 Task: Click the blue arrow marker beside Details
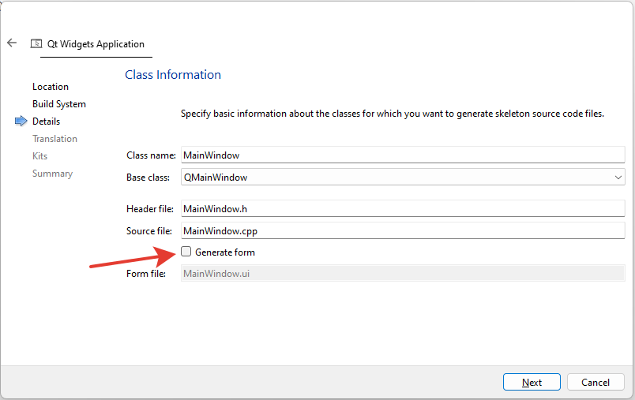(x=21, y=121)
